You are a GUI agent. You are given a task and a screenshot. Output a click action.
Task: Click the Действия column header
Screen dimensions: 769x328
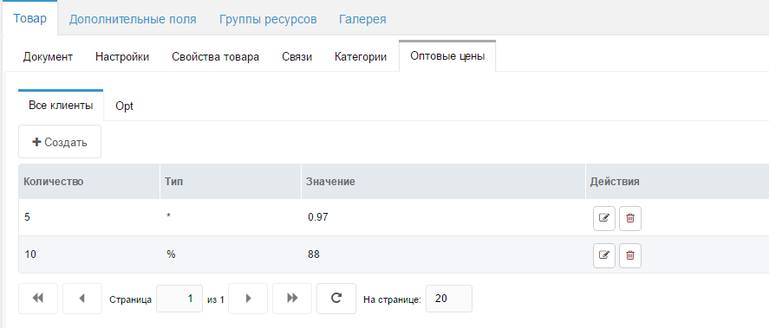pos(677,182)
